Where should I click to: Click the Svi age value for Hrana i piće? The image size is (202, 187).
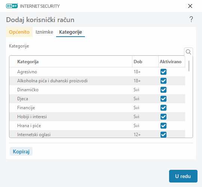tap(136, 126)
